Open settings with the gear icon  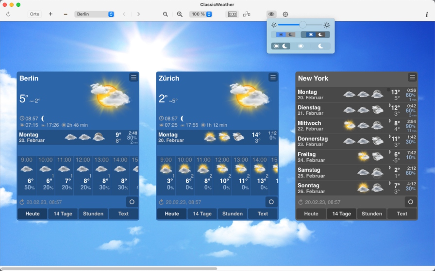285,14
